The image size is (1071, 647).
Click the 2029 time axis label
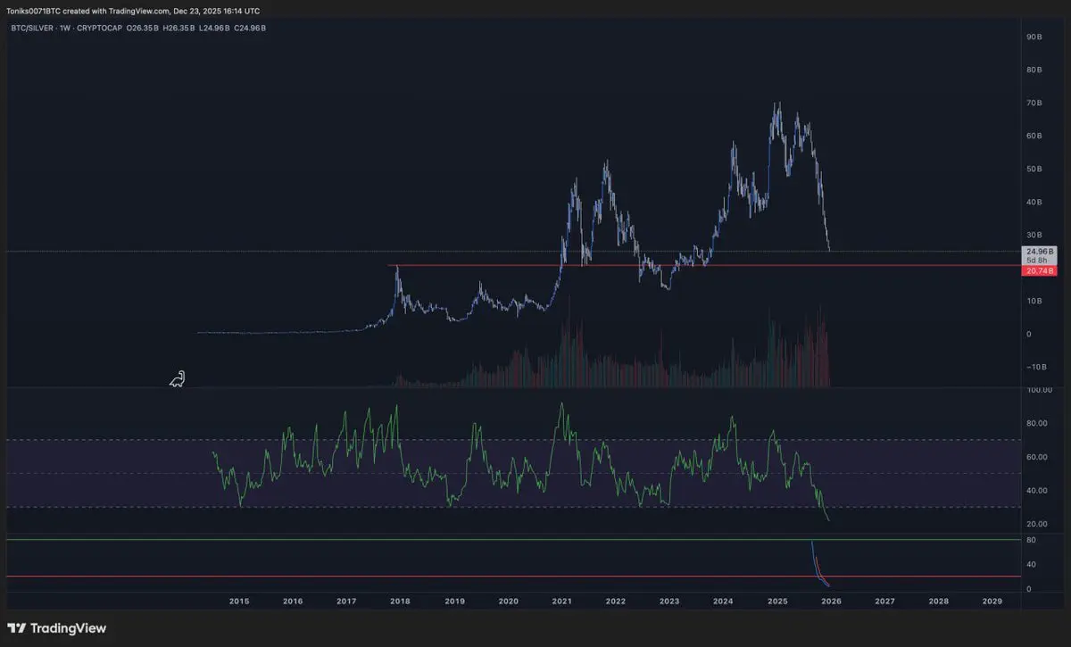(992, 601)
